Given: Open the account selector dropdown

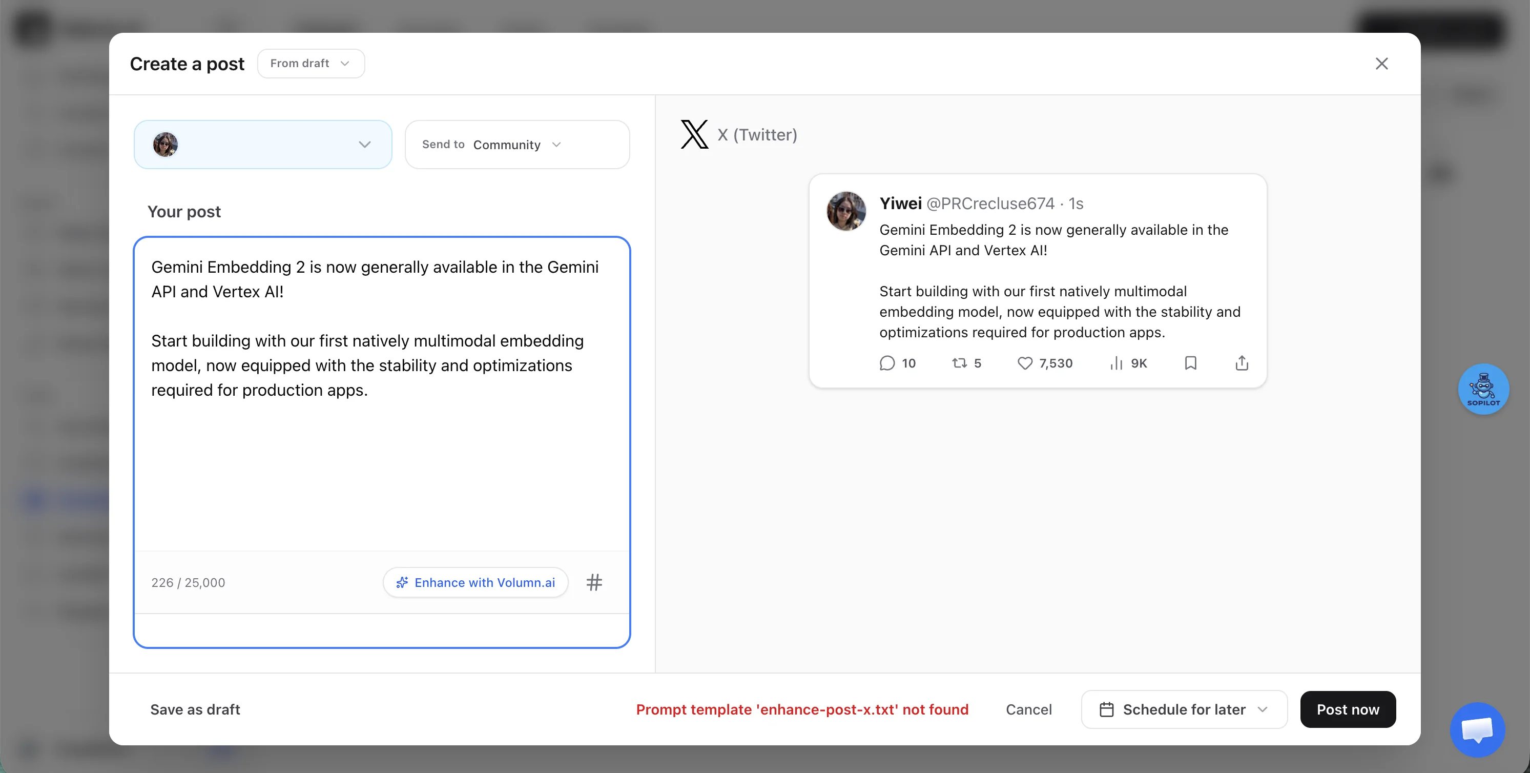Looking at the screenshot, I should click(x=263, y=145).
